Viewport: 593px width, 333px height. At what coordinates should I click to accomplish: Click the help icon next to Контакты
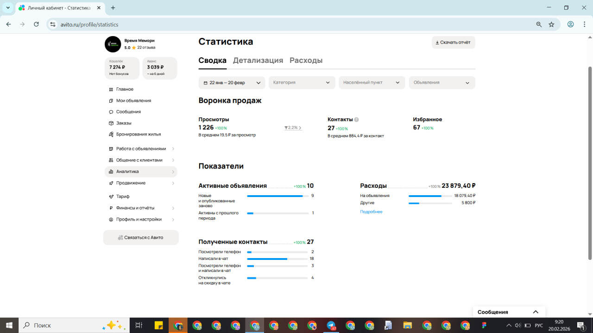point(356,119)
